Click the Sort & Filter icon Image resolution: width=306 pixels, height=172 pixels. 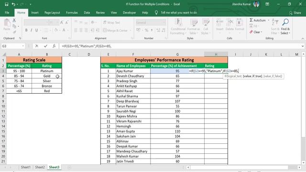[275, 22]
